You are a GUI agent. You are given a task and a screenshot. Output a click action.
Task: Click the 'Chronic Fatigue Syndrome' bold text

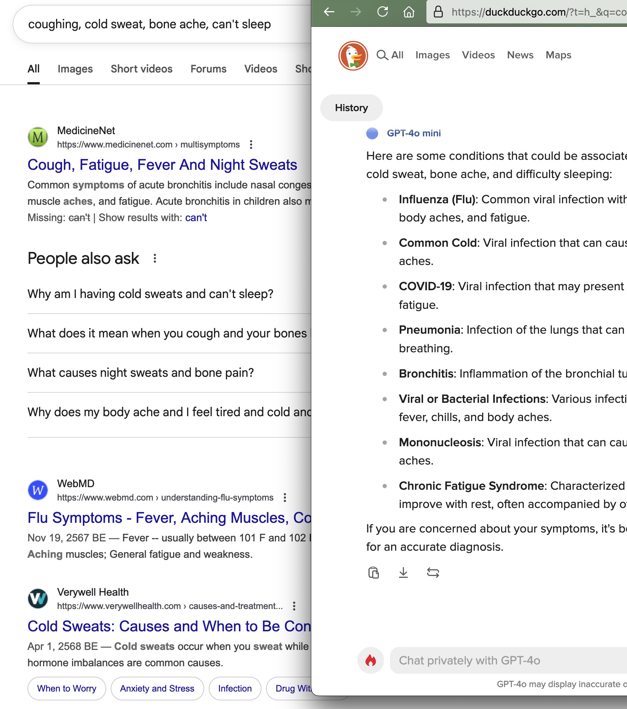pos(471,486)
